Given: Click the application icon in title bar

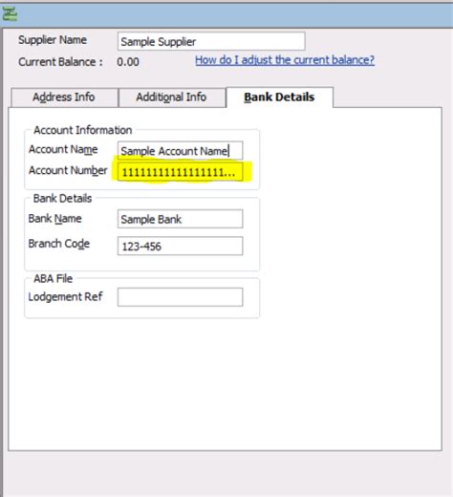Looking at the screenshot, I should coord(10,14).
